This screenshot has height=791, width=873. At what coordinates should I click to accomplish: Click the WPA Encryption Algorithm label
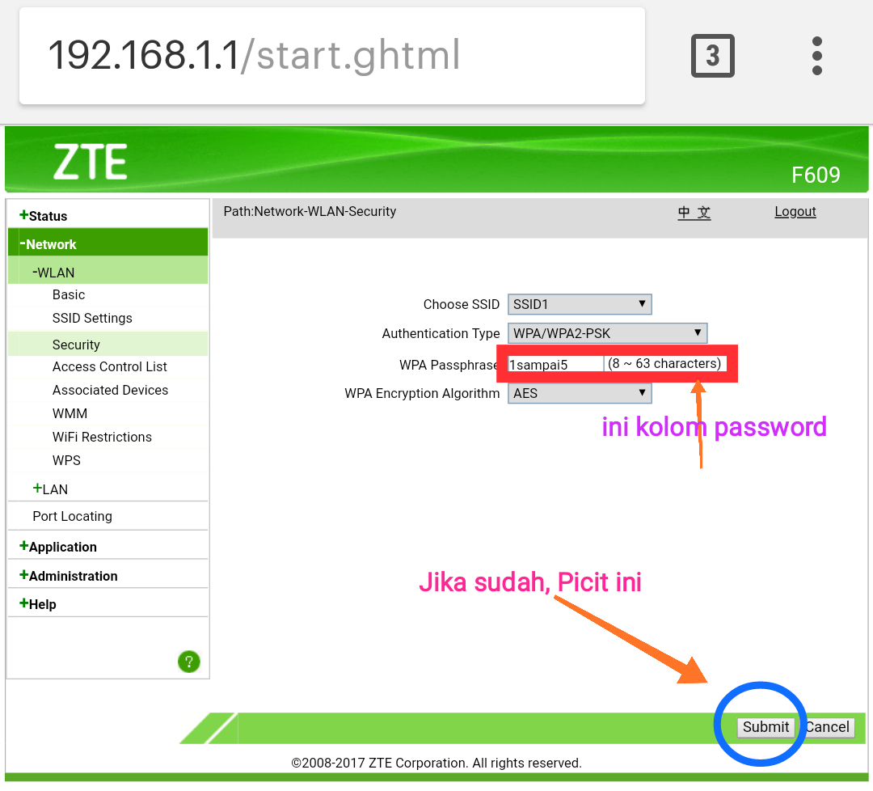point(422,393)
